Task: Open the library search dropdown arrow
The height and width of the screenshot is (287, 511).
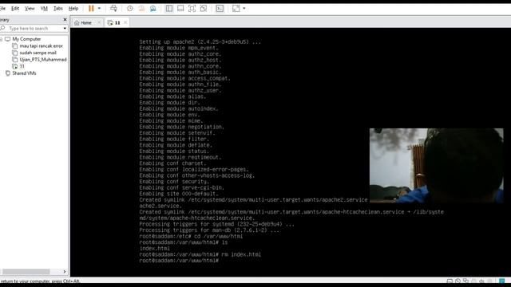Action: [65, 29]
